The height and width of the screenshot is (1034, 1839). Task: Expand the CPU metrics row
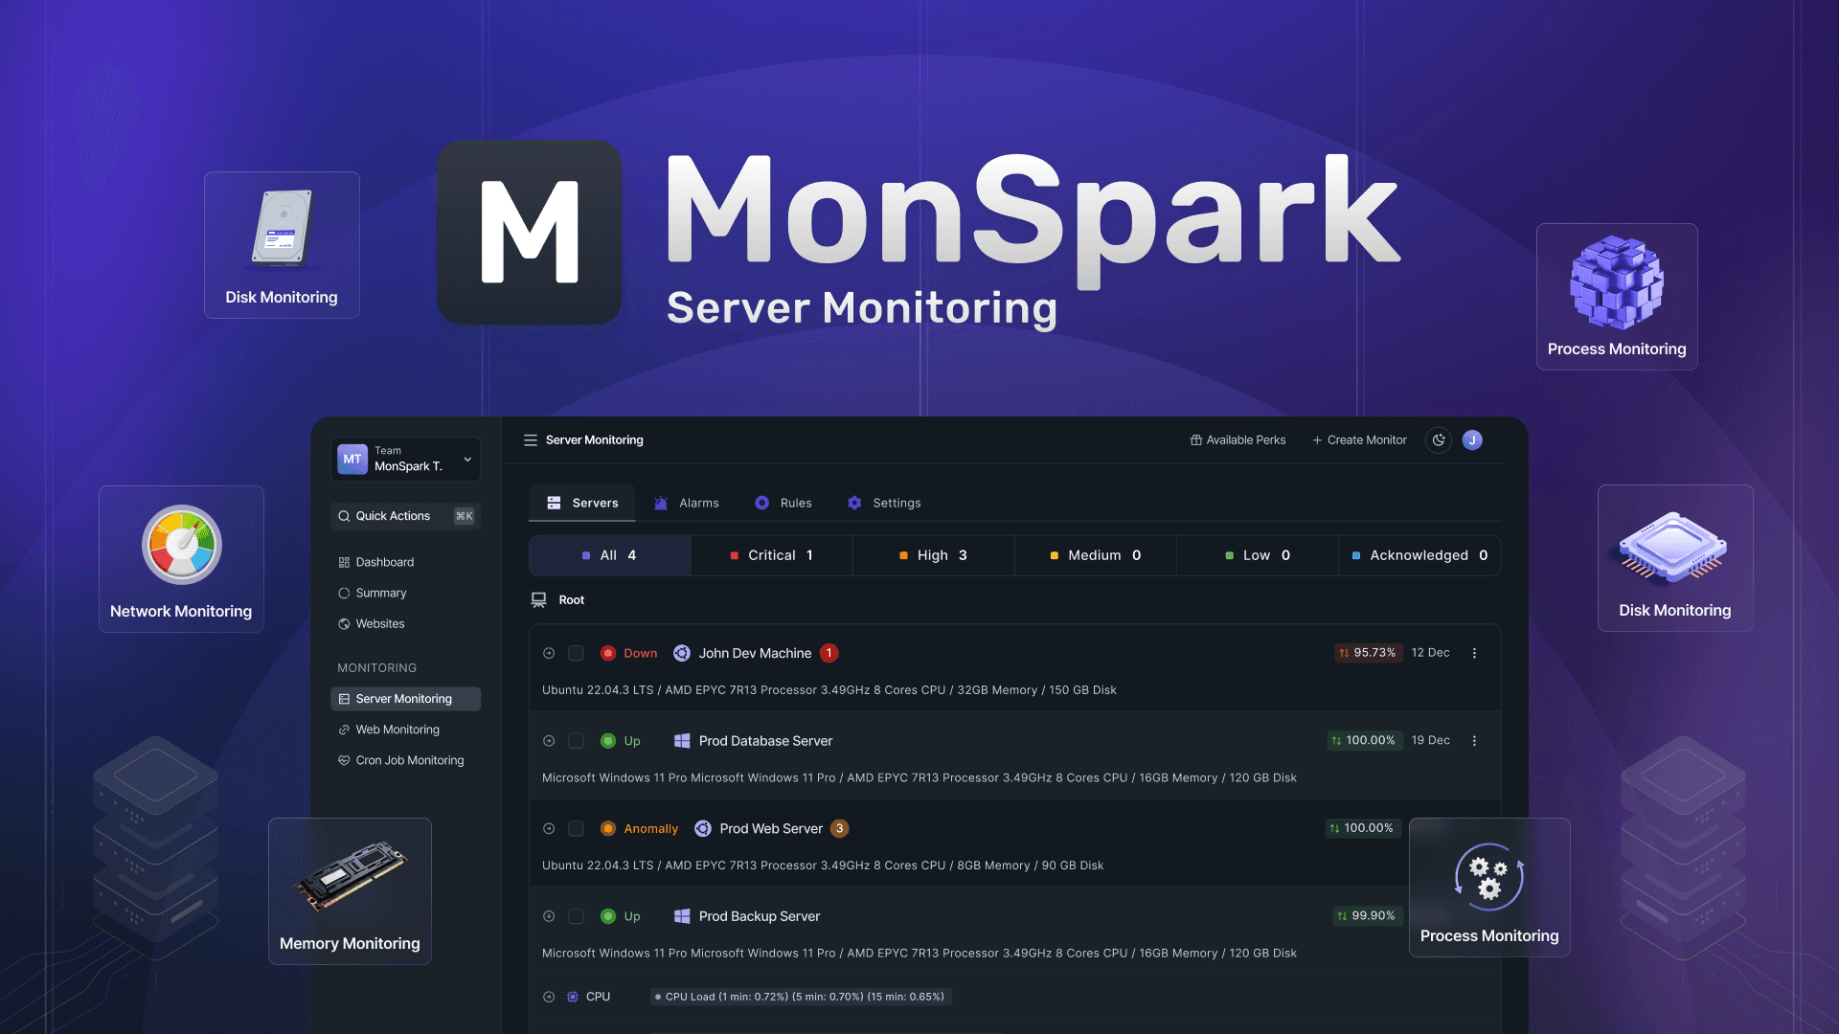[548, 996]
